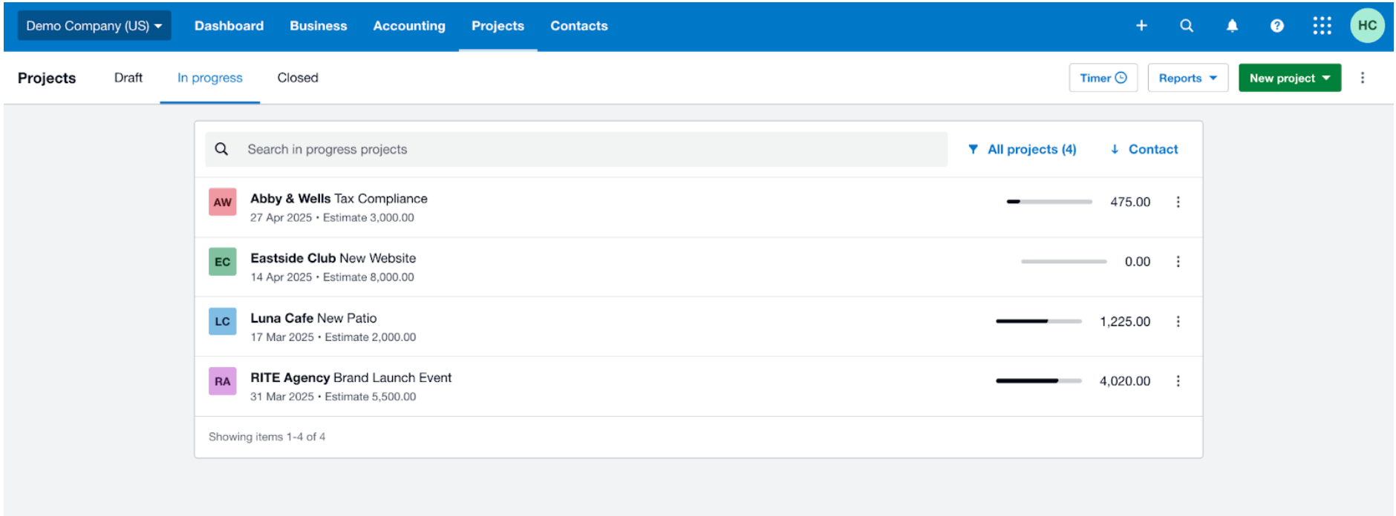Sort projects by Contact
This screenshot has width=1396, height=516.
coord(1144,150)
